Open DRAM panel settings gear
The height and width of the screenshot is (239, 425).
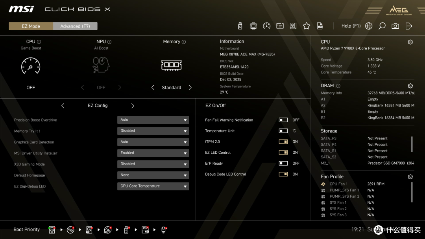tap(410, 86)
